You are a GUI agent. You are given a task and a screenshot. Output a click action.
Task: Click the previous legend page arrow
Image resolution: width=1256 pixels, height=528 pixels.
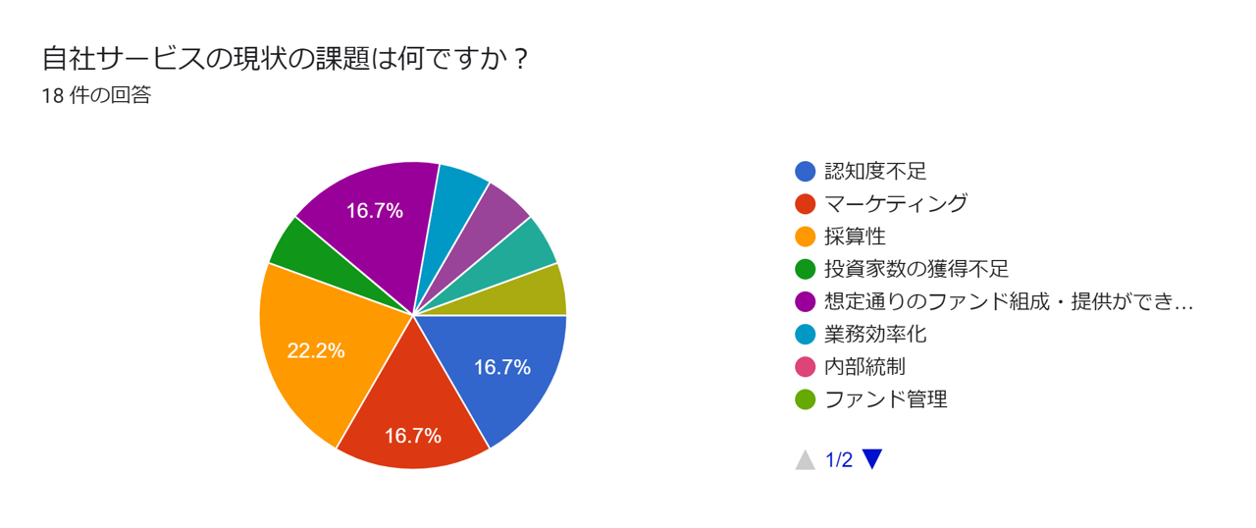point(806,459)
